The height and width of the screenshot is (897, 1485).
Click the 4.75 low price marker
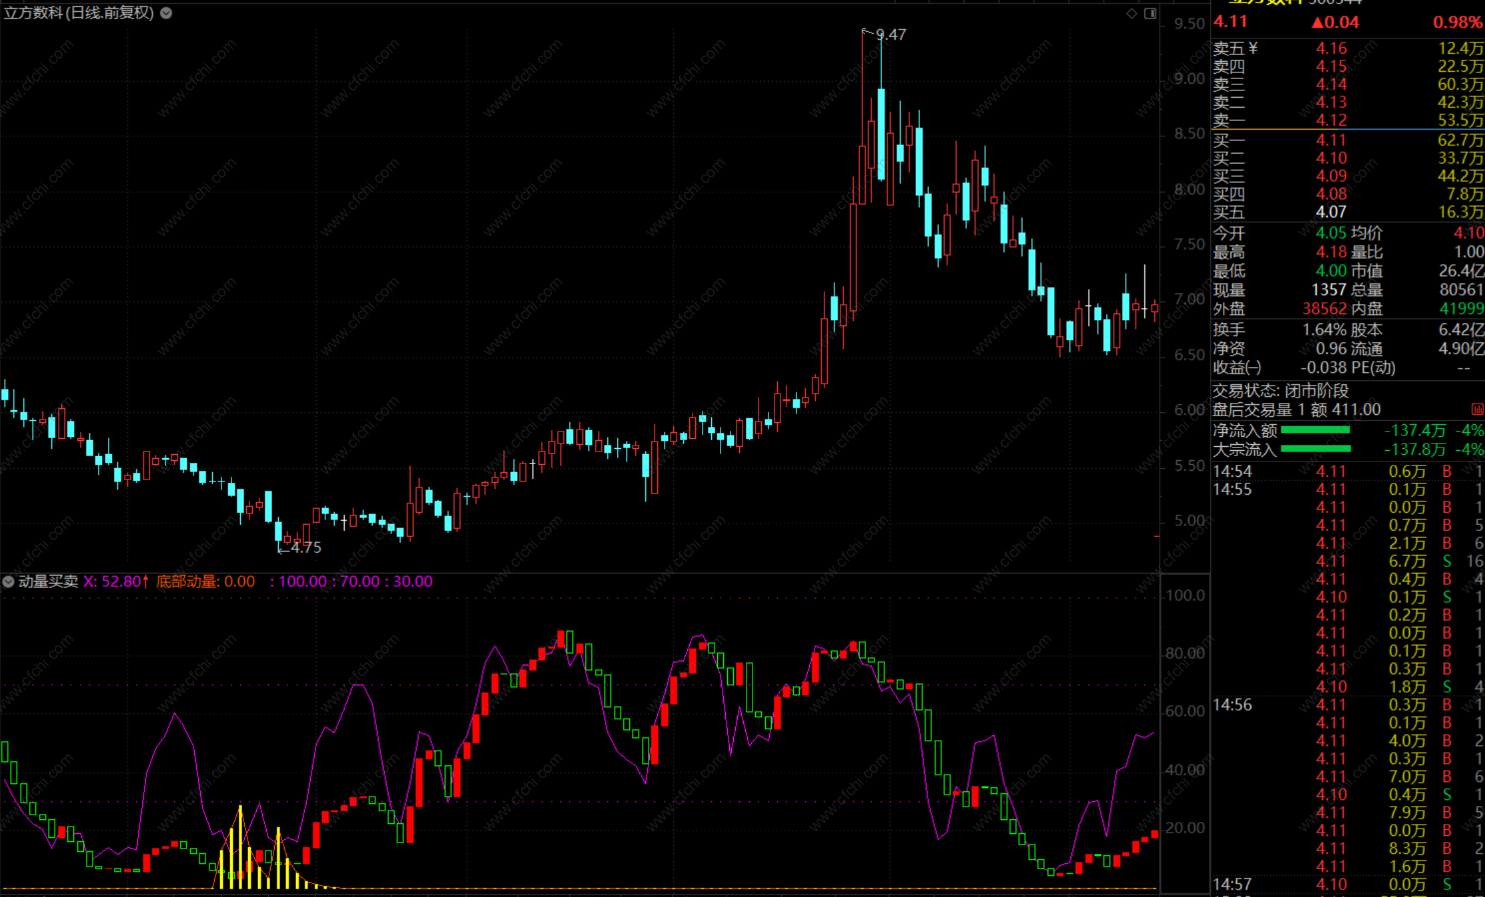[x=305, y=547]
